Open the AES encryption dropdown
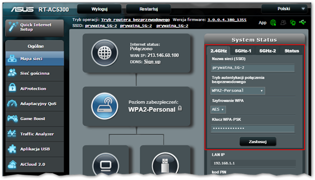The image size is (315, 180). pyautogui.click(x=218, y=109)
